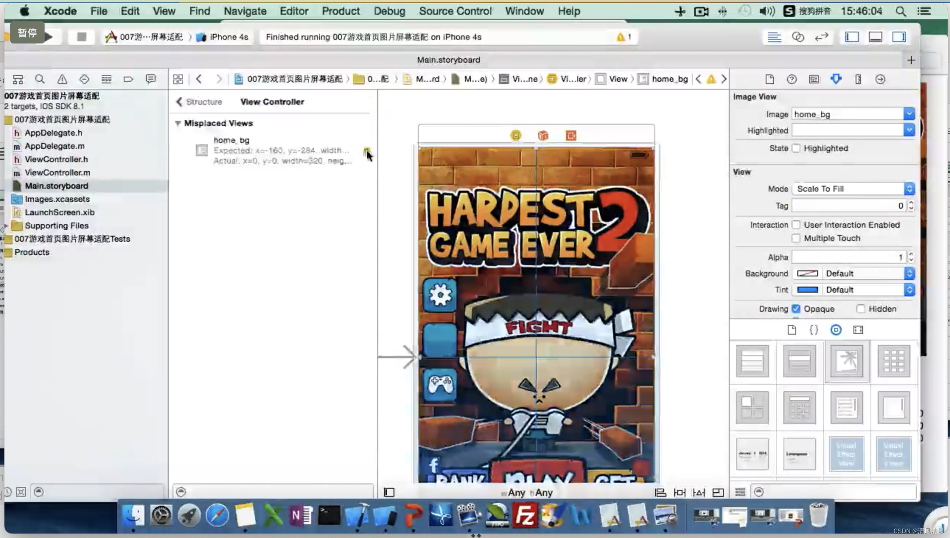Show the Code Snippet library

pyautogui.click(x=814, y=329)
